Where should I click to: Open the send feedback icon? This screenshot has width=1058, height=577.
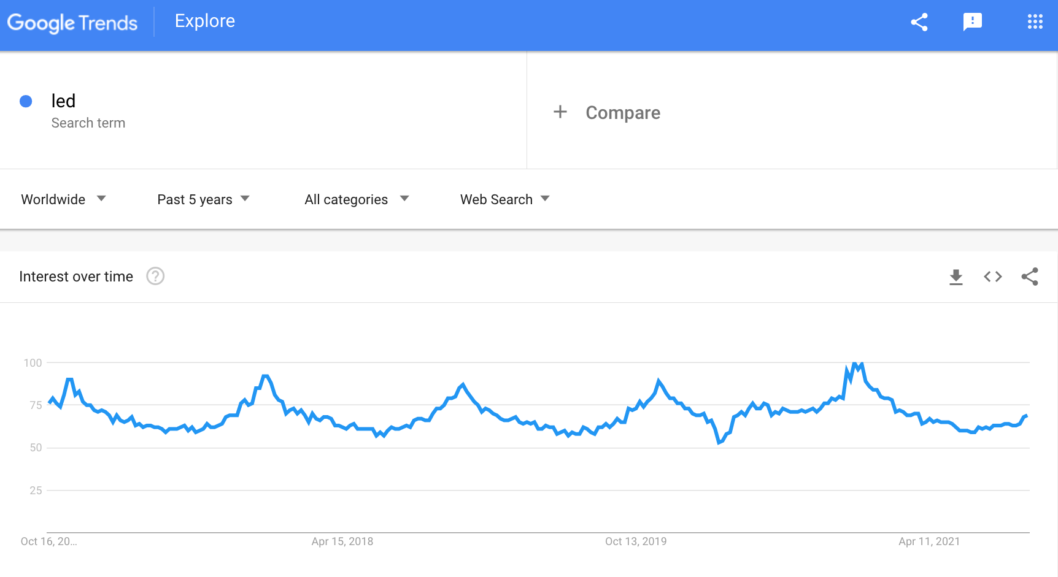[973, 22]
